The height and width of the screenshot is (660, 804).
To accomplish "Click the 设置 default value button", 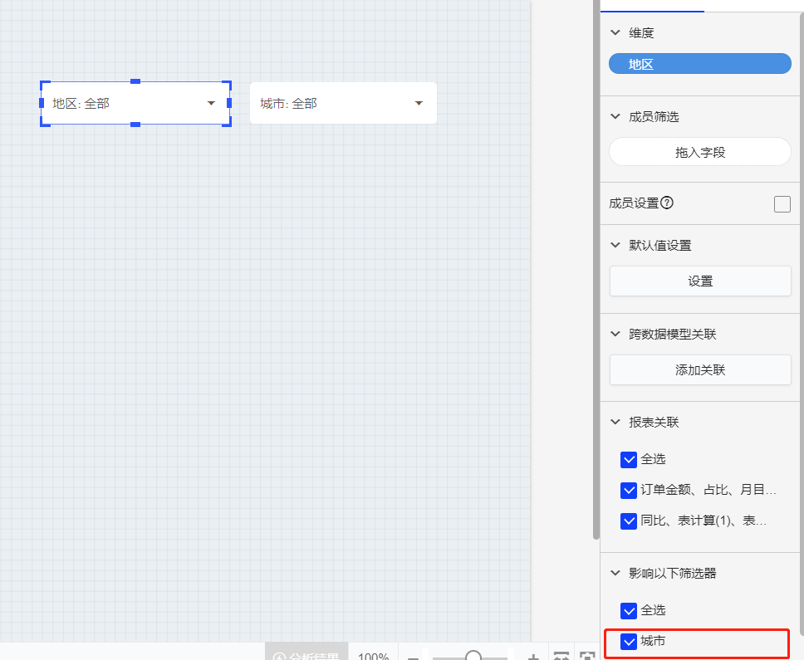I will 700,281.
